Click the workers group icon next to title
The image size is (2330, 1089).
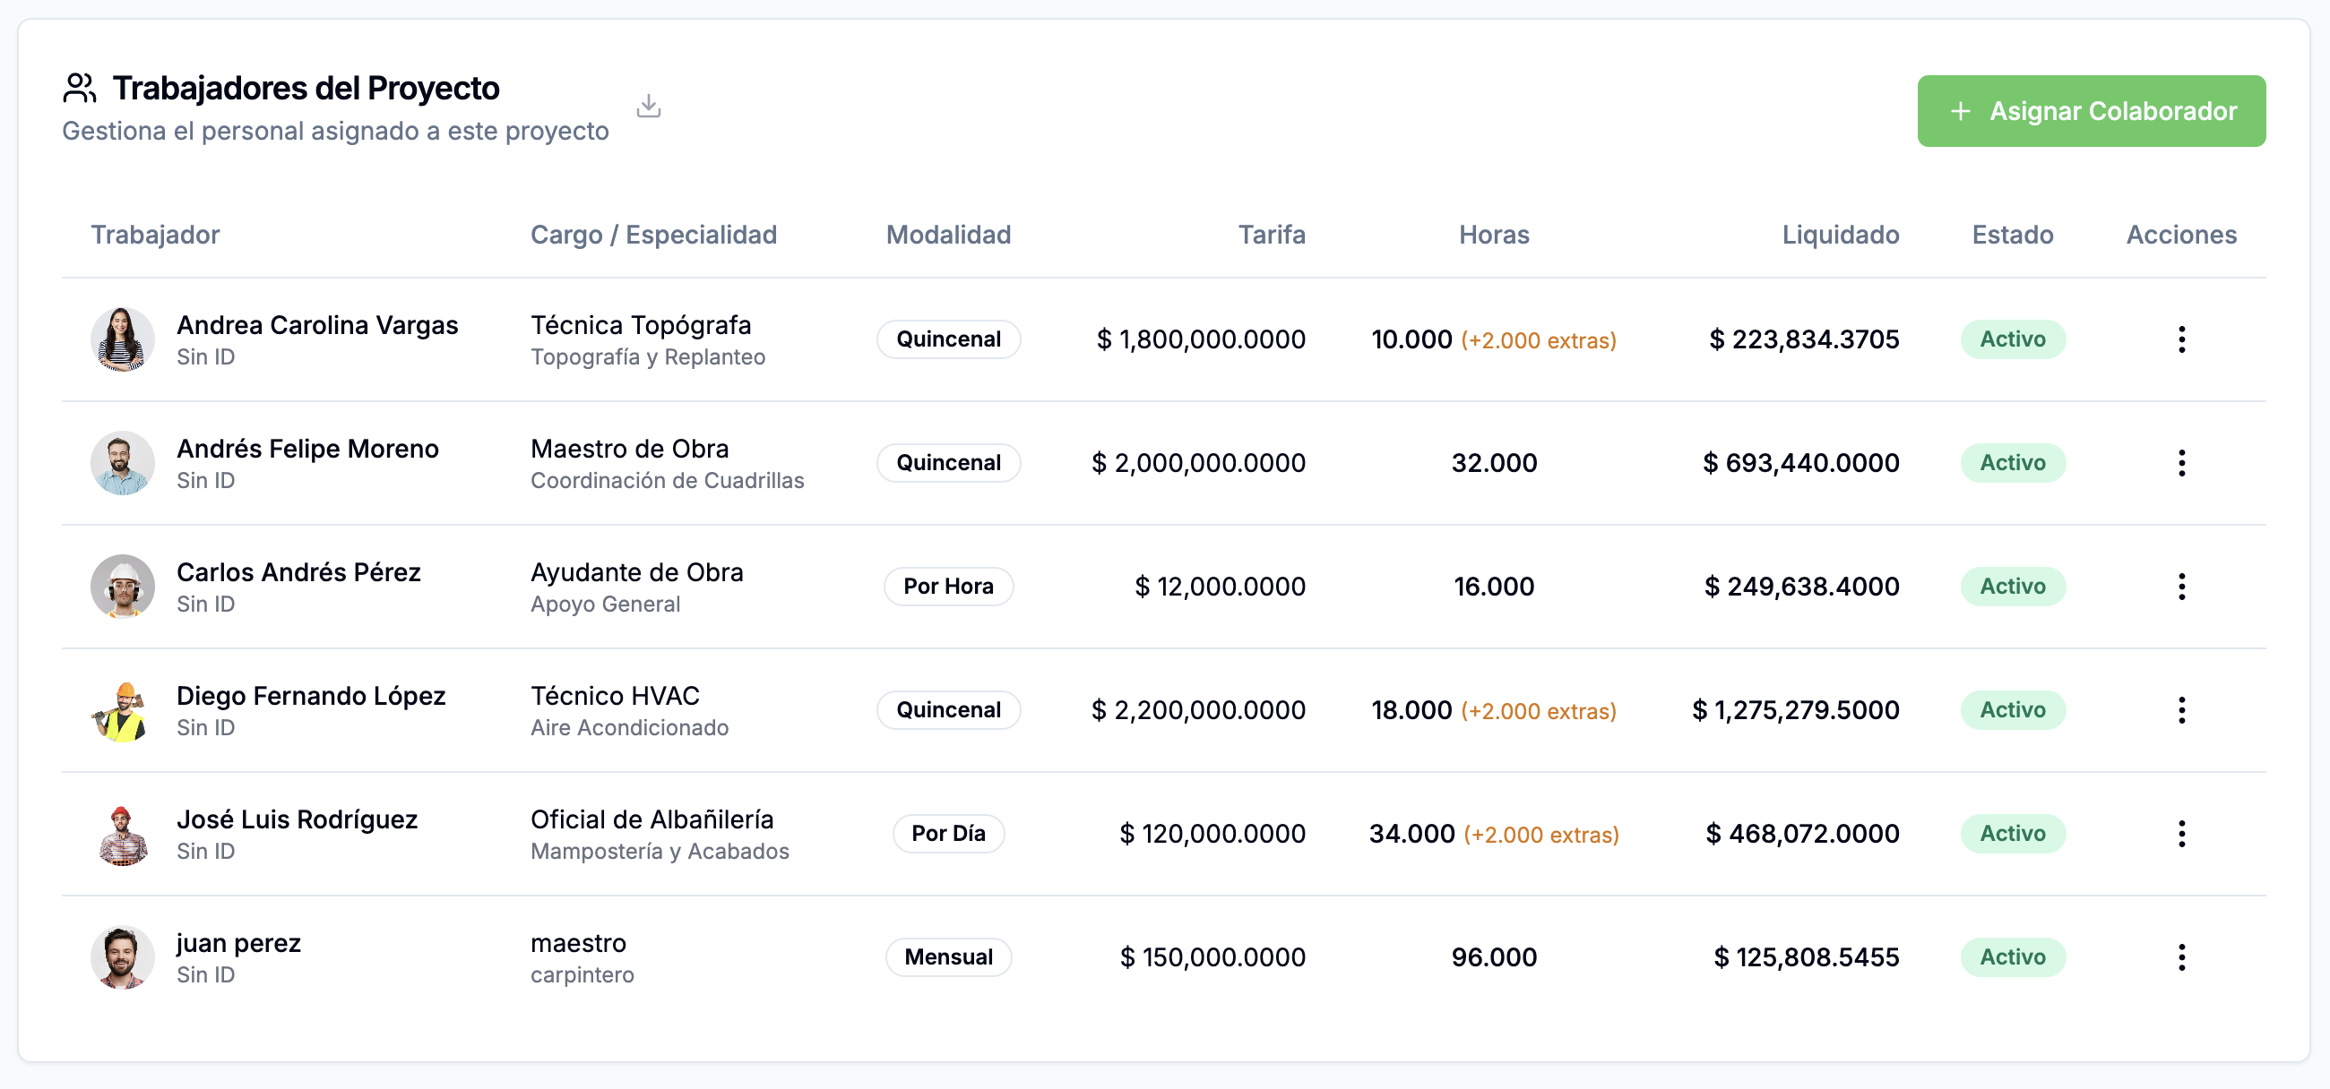coord(80,87)
